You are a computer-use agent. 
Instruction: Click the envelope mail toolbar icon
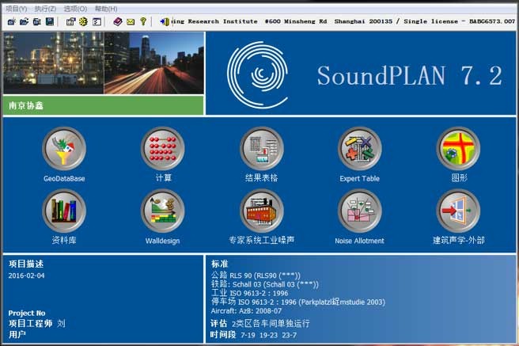(x=131, y=21)
